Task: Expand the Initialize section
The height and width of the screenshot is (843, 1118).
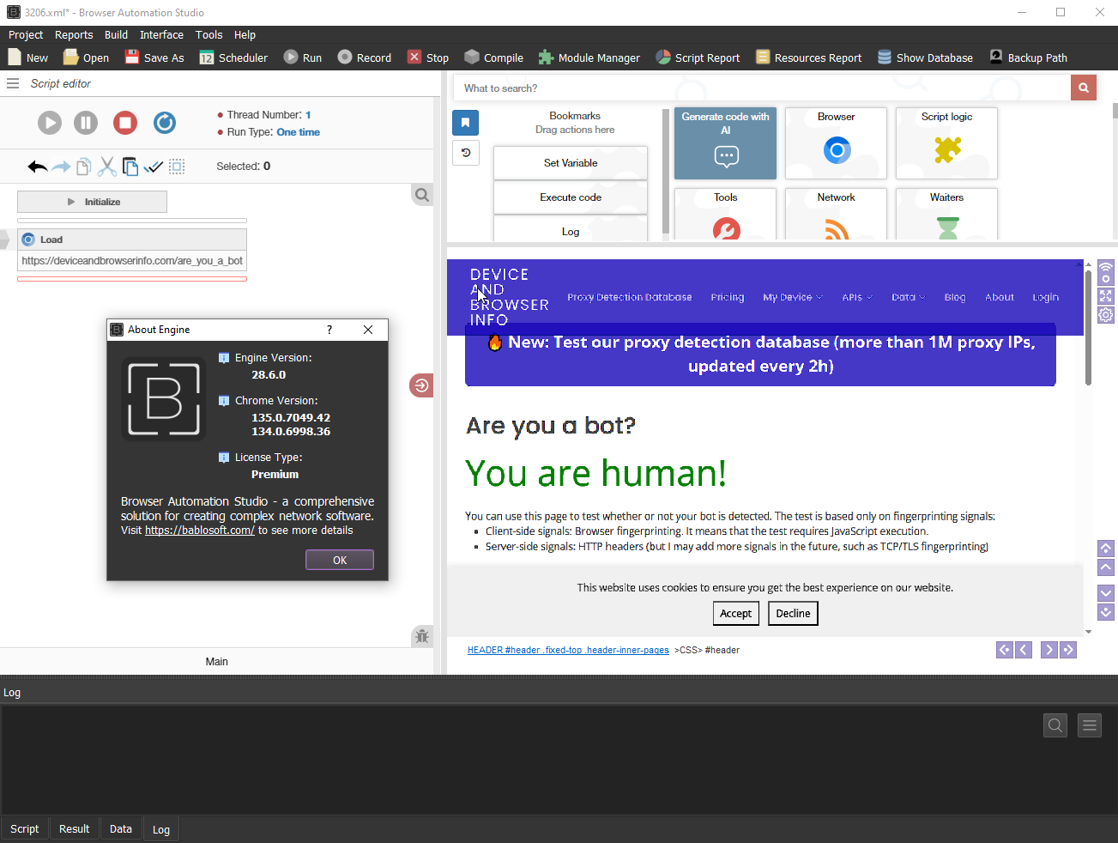Action: (x=92, y=202)
